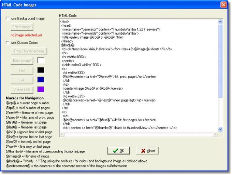Pick the black Text color swatch
The width and height of the screenshot is (232, 175).
click(41, 70)
